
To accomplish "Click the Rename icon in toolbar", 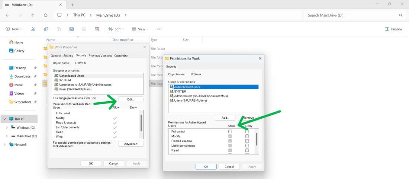I will tap(71, 29).
